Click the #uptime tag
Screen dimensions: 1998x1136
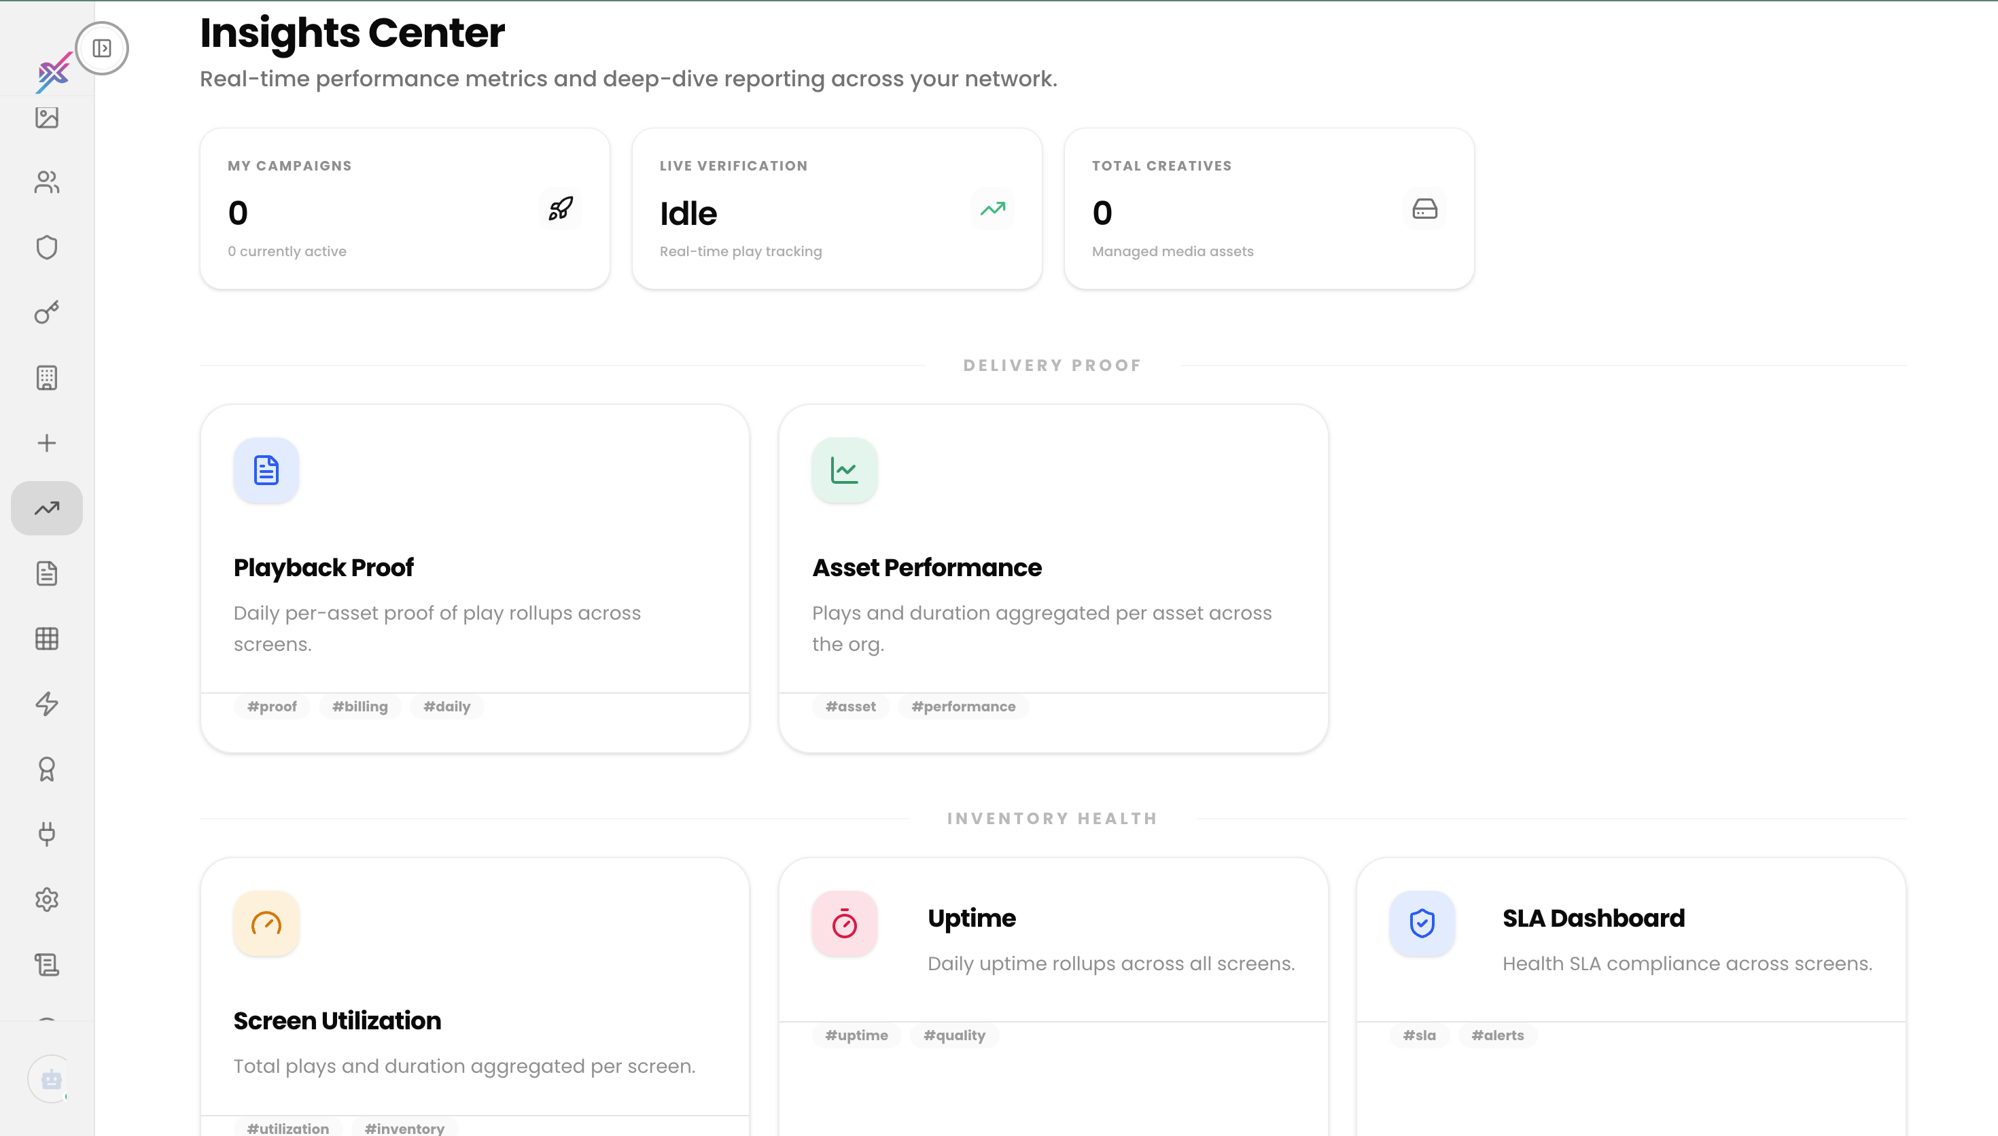(856, 1035)
